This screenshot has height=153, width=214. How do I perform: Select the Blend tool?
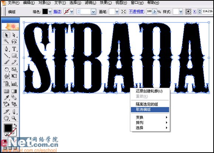pyautogui.click(x=14, y=98)
